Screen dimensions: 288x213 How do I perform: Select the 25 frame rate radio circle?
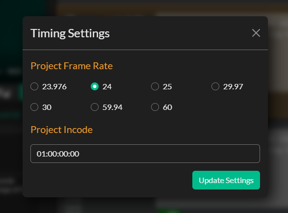point(155,86)
